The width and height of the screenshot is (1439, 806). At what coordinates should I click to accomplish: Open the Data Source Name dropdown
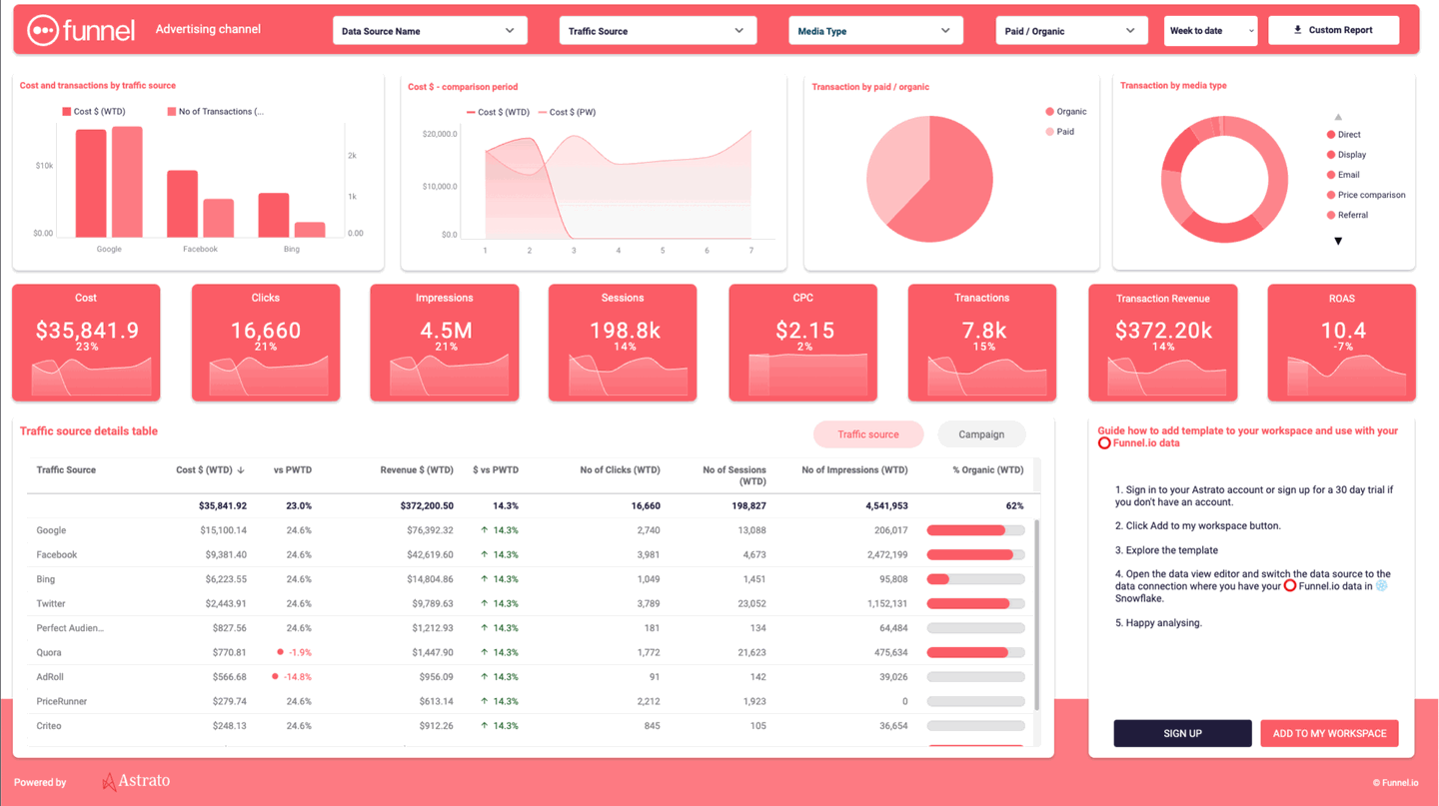point(430,30)
